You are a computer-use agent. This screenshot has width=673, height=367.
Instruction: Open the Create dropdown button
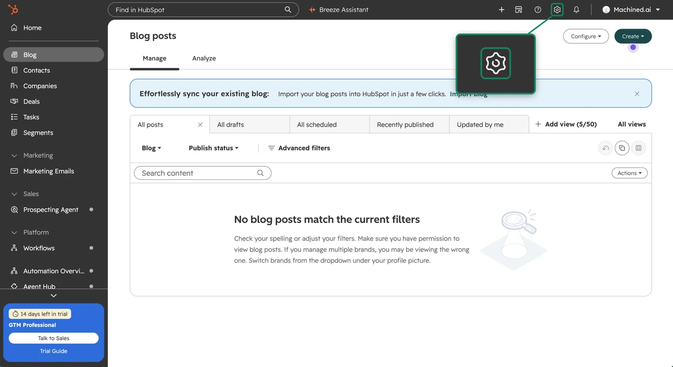[x=633, y=36]
